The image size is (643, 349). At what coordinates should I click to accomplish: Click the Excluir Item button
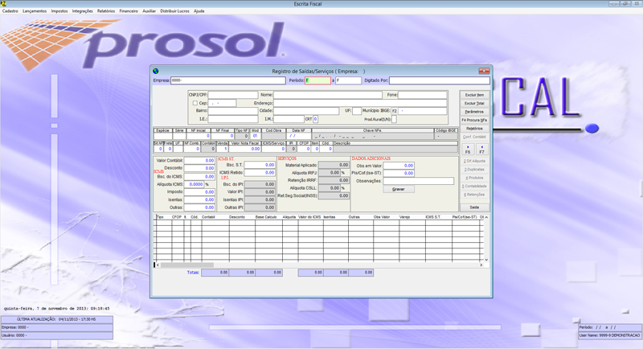(474, 95)
